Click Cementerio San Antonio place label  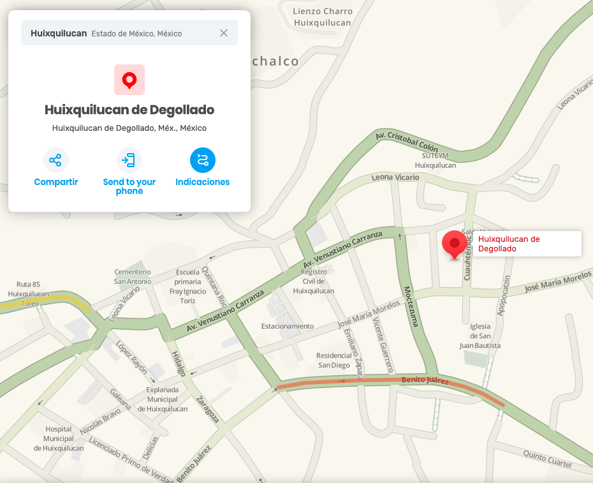(x=133, y=277)
